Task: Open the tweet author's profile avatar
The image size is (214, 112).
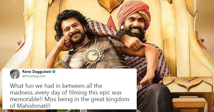Action: click(x=15, y=74)
